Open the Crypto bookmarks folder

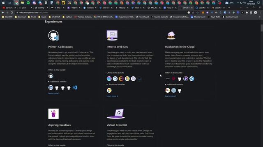[x=42, y=17]
